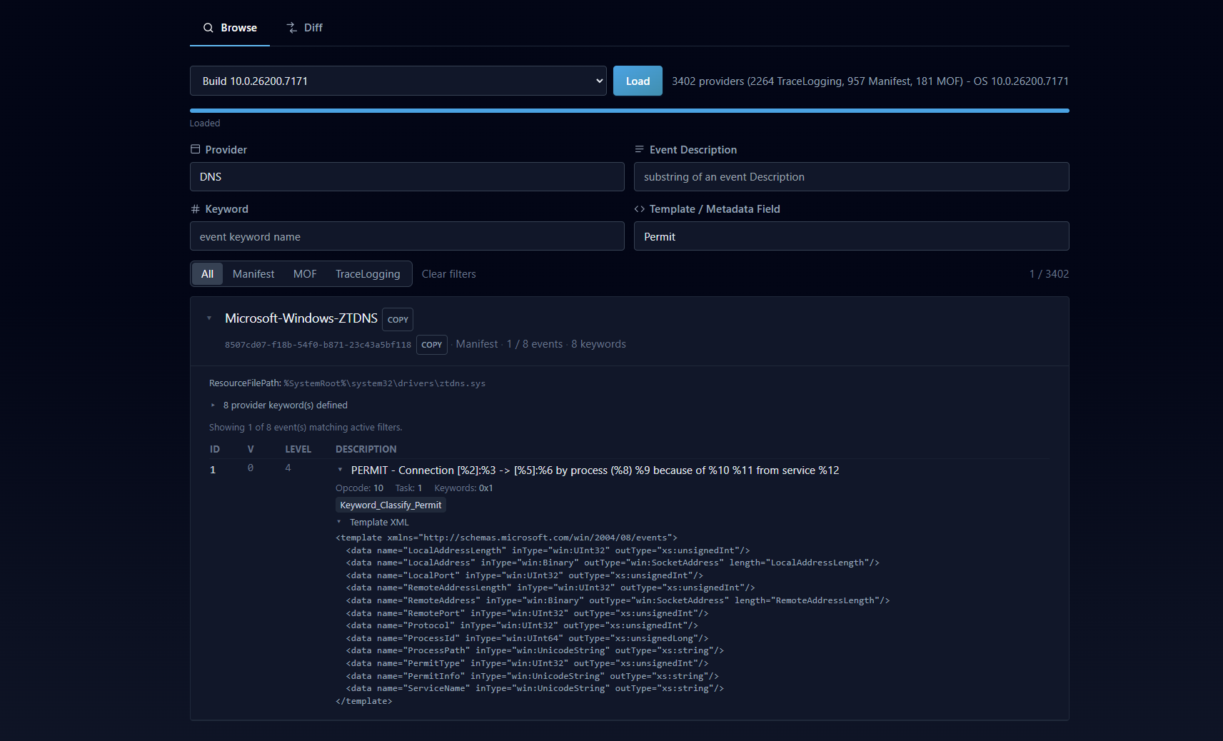
Task: Click the Template code brackets icon
Action: pos(639,209)
